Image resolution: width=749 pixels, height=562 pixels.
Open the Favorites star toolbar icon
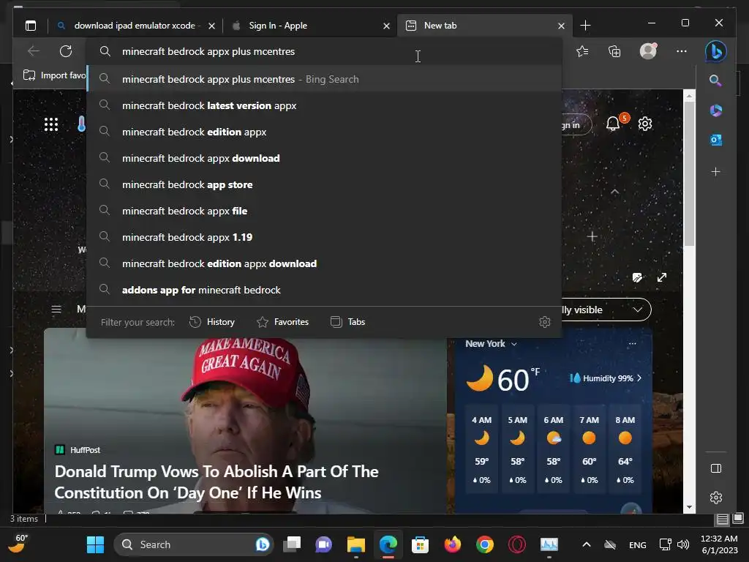582,51
